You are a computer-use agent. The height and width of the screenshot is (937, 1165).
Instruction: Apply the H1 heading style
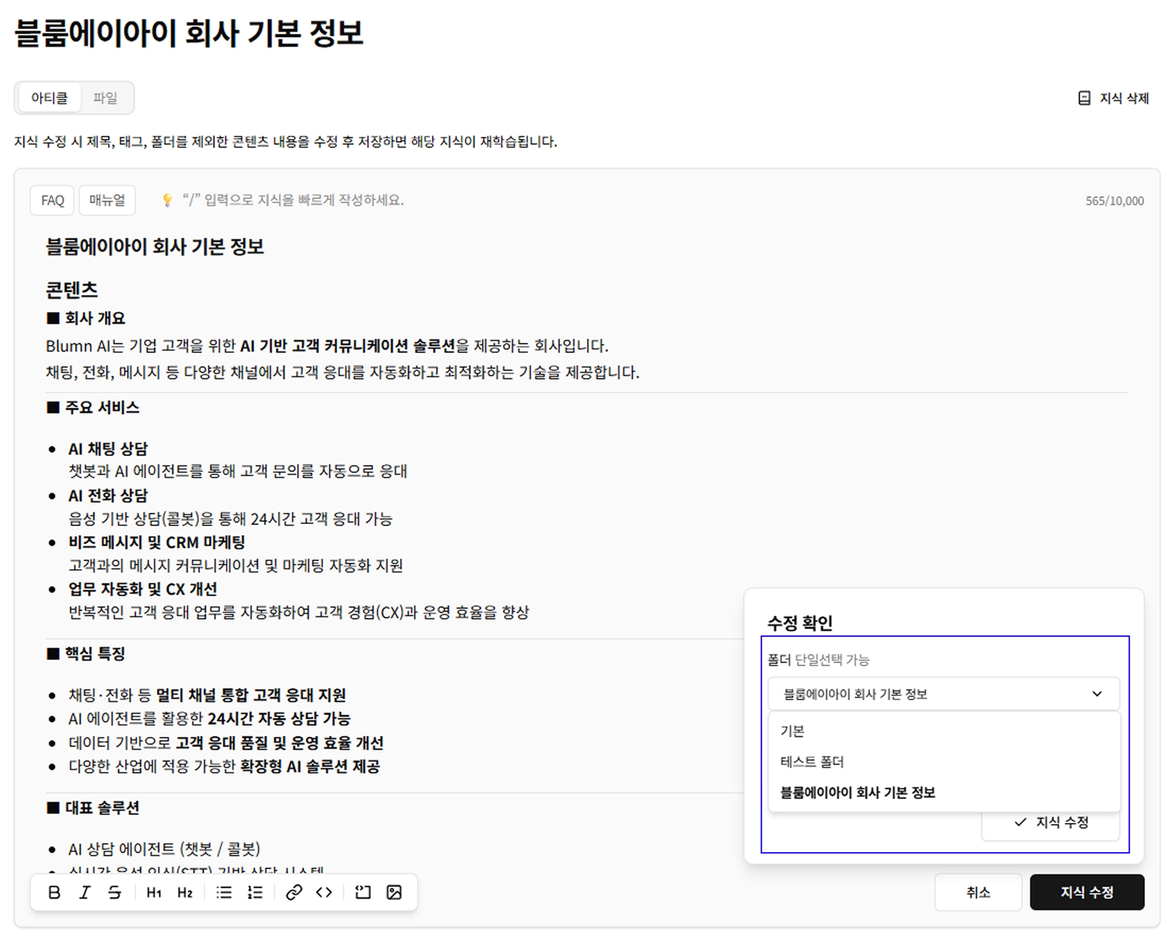click(x=154, y=892)
